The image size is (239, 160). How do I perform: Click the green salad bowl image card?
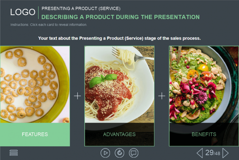[204, 84]
